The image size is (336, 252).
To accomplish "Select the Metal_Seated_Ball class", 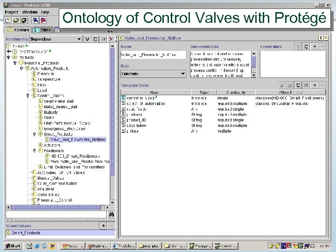I will coord(60,107).
